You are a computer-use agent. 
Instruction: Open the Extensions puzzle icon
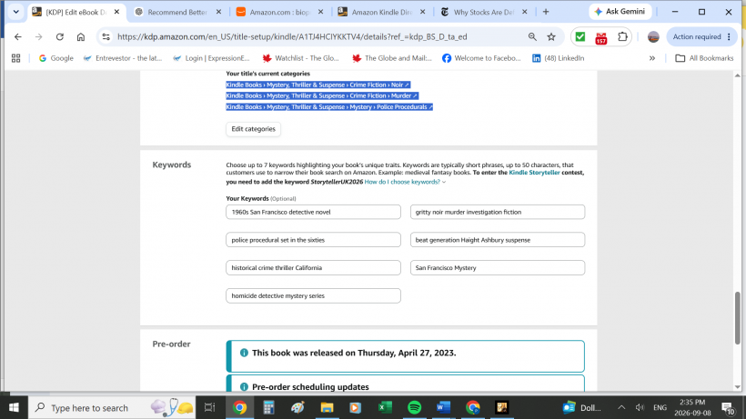click(622, 36)
